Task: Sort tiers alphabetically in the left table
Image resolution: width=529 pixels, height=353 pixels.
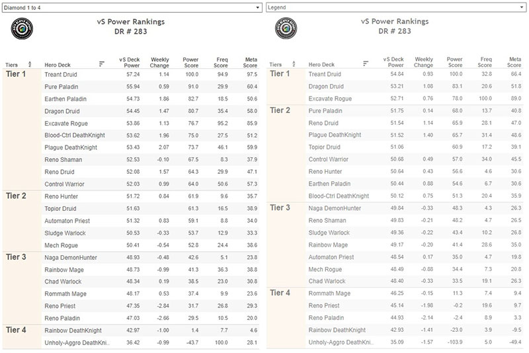Action: [30, 64]
